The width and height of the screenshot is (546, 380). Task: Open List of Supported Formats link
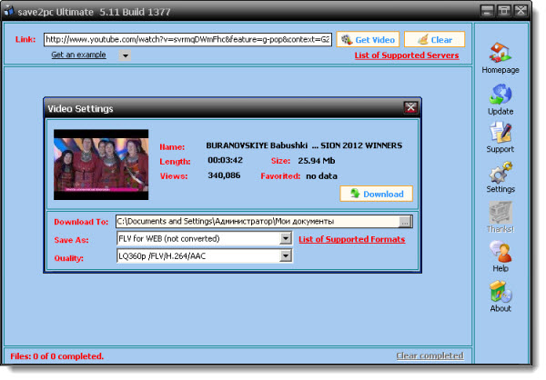click(351, 239)
